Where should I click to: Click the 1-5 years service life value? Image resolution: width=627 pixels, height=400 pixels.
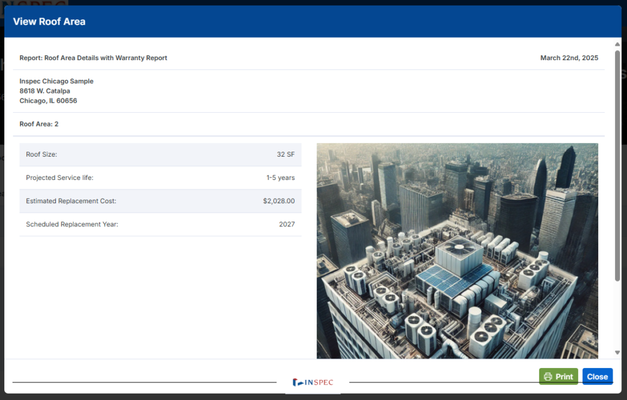(x=280, y=177)
